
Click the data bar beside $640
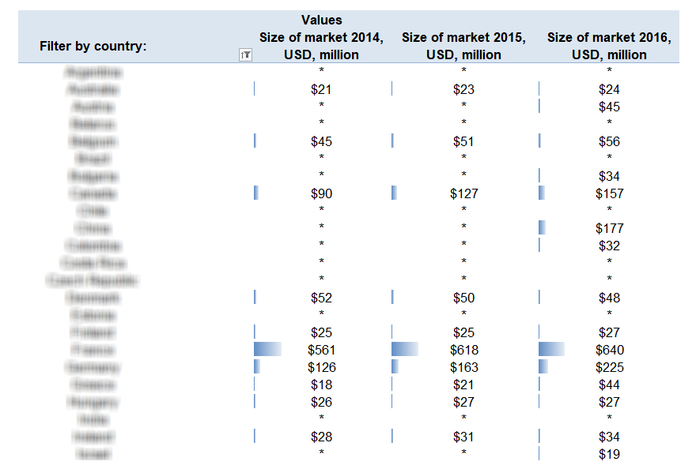551,349
